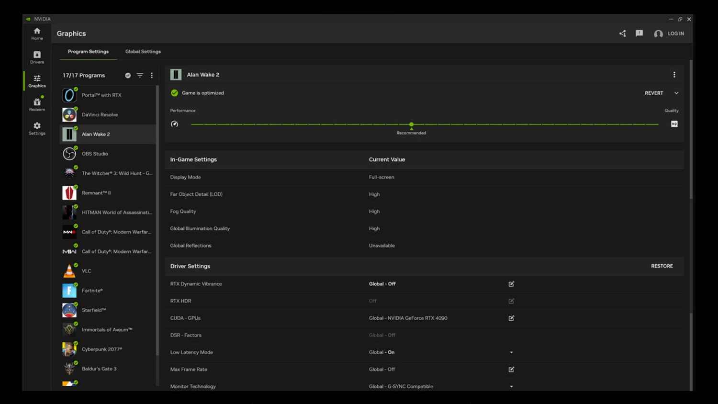Toggle the three-dot menu above the program list
The image size is (718, 404).
pos(152,75)
